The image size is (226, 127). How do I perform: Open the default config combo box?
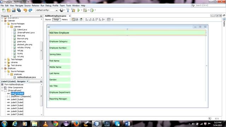[x=46, y=10]
